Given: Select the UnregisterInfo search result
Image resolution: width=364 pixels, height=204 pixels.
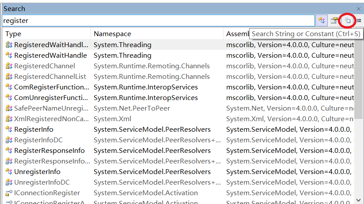Looking at the screenshot, I should click(37, 172).
